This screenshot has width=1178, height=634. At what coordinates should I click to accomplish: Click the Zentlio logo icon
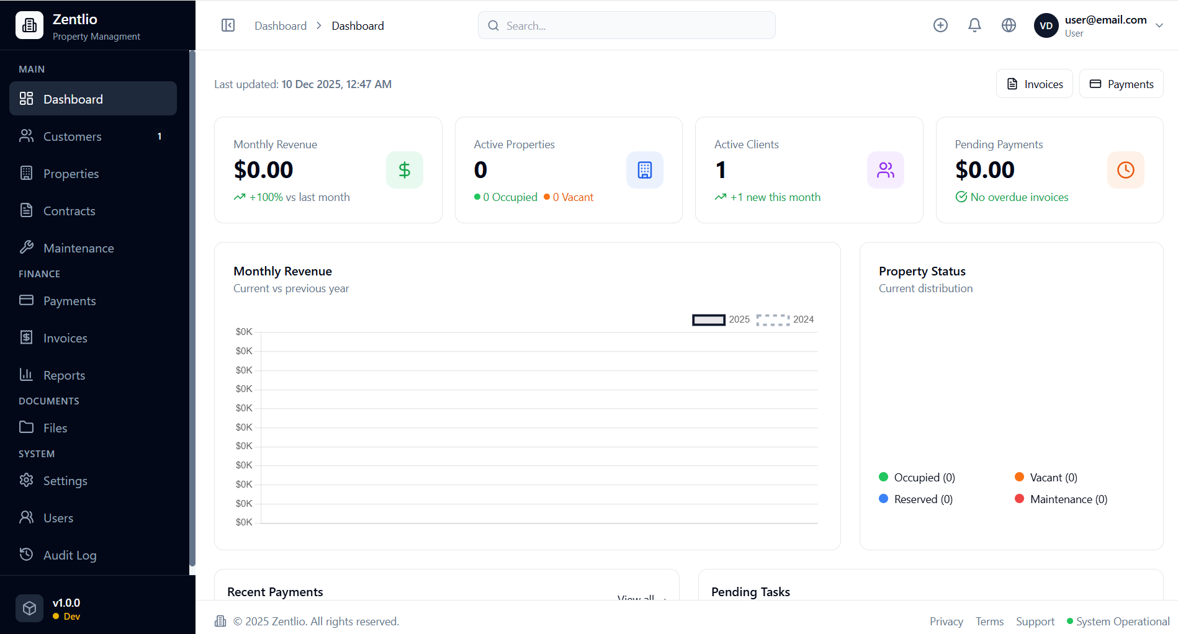coord(29,25)
